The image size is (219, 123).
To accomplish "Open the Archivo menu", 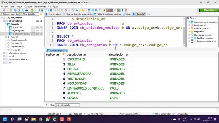I will [4, 6].
